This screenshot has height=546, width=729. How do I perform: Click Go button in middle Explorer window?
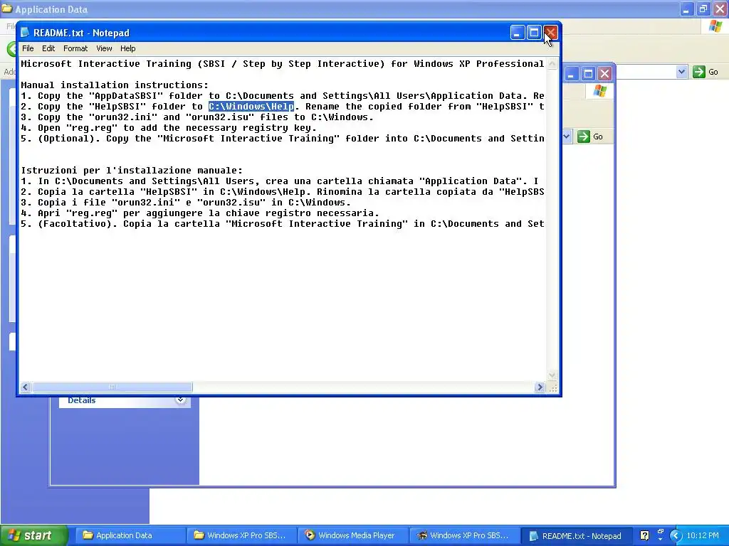(x=590, y=136)
